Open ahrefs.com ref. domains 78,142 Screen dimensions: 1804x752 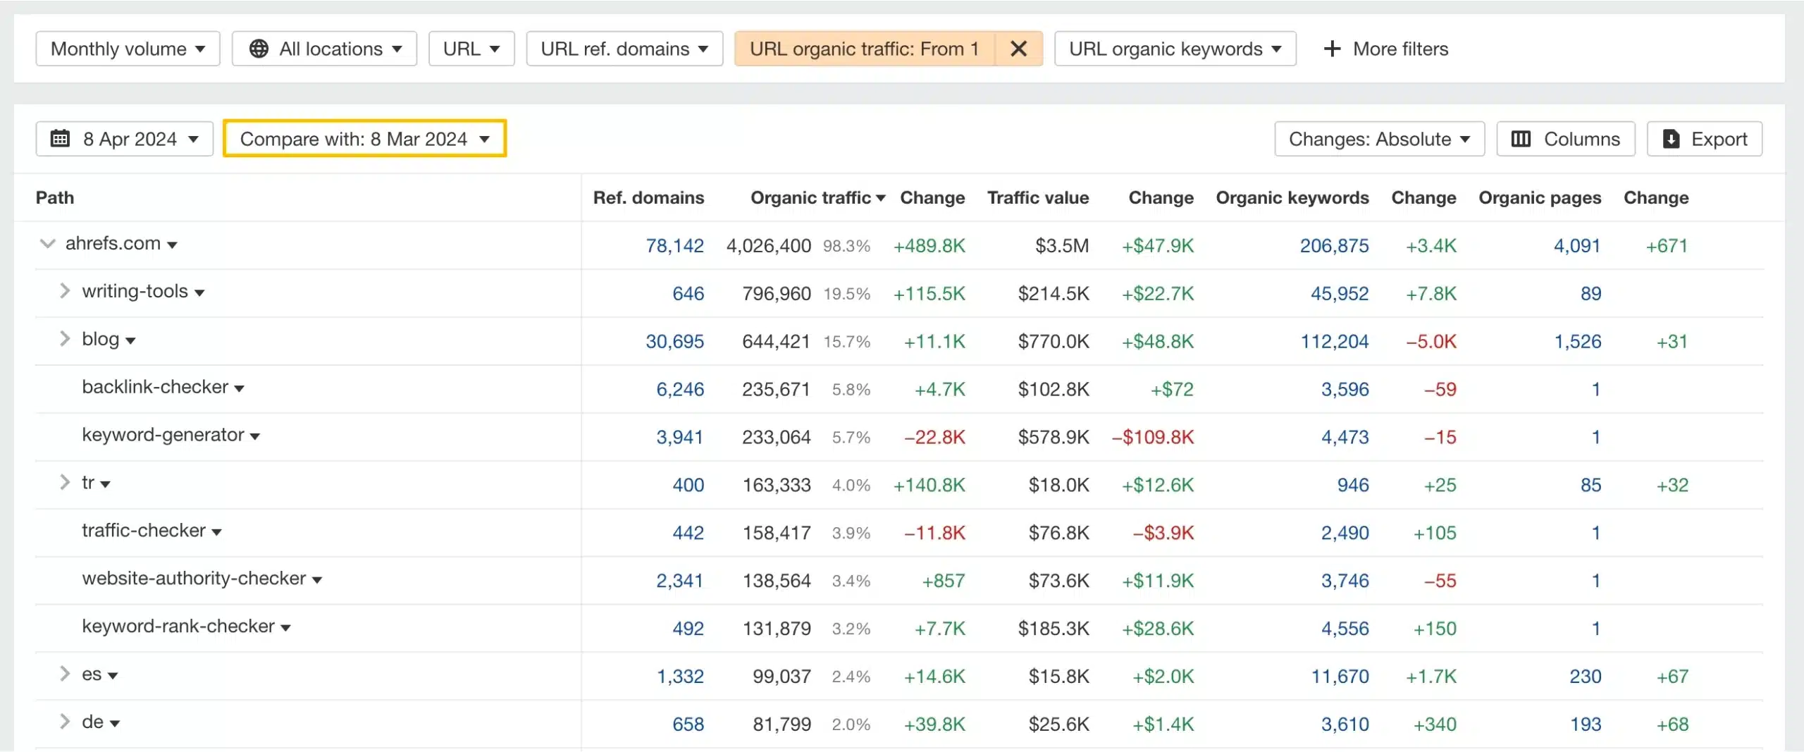coord(674,246)
